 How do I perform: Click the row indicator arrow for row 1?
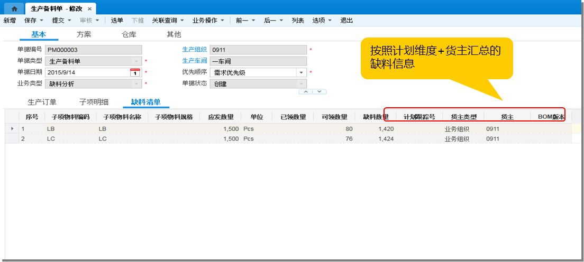coord(13,128)
